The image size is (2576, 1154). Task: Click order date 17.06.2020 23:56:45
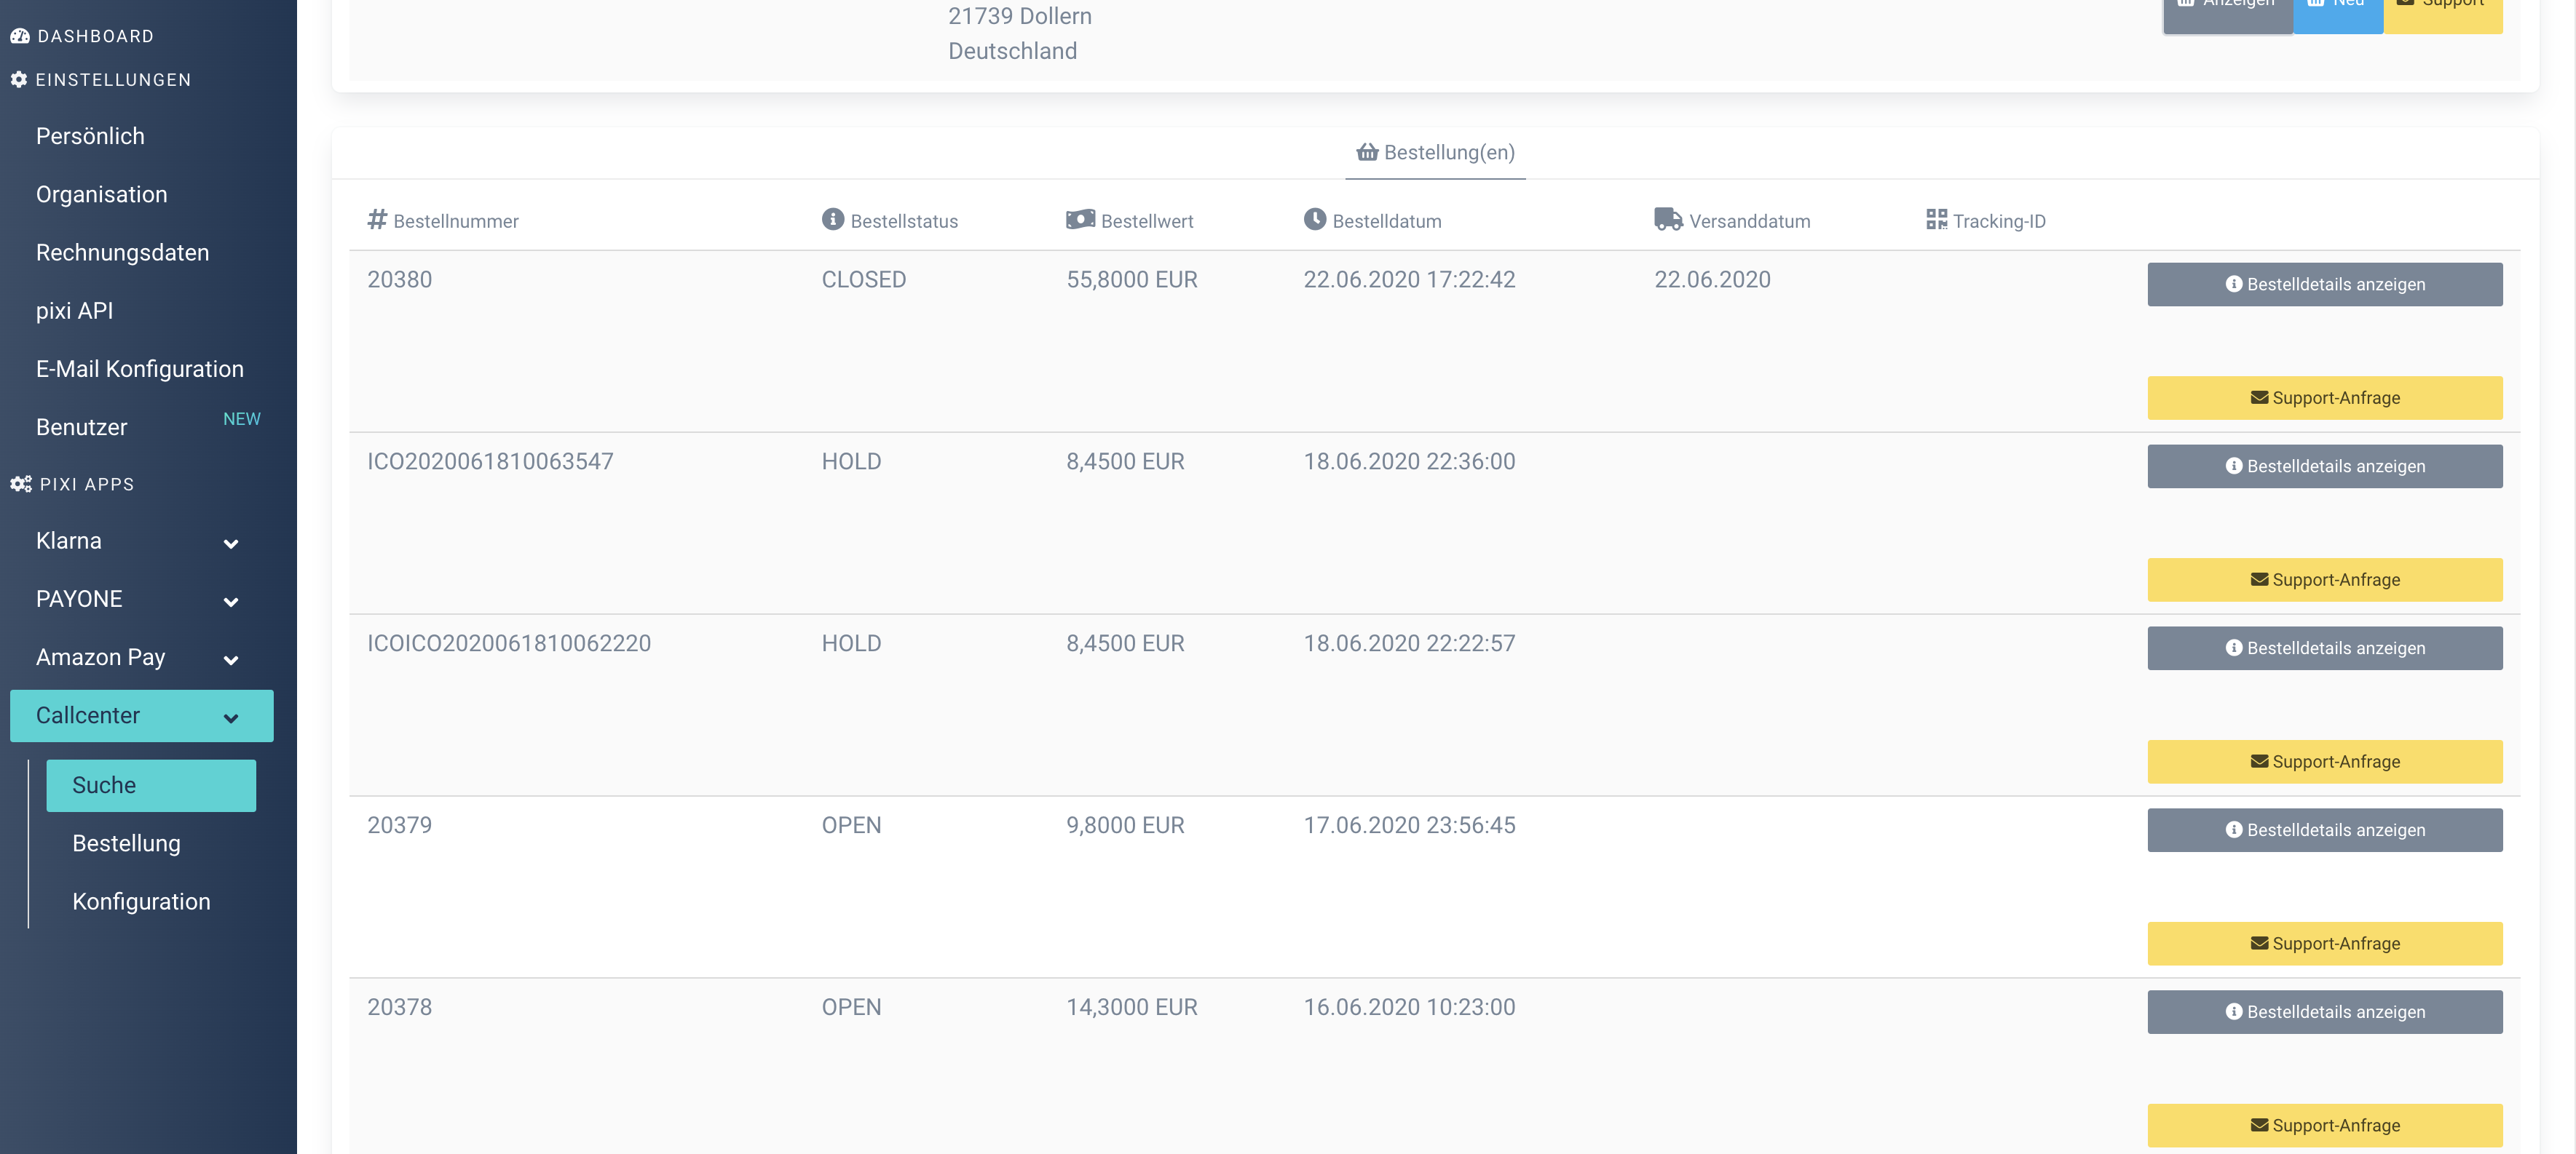point(1409,825)
